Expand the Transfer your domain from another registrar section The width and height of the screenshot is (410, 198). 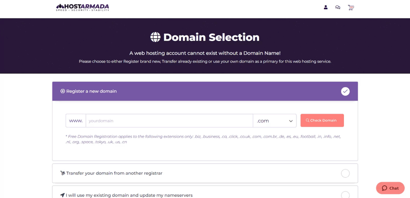[114, 173]
